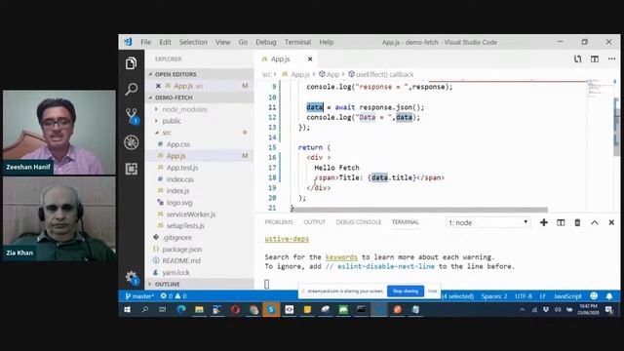Open Task View on the taskbar
Viewport: 624px width, 351px height.
pyautogui.click(x=163, y=310)
